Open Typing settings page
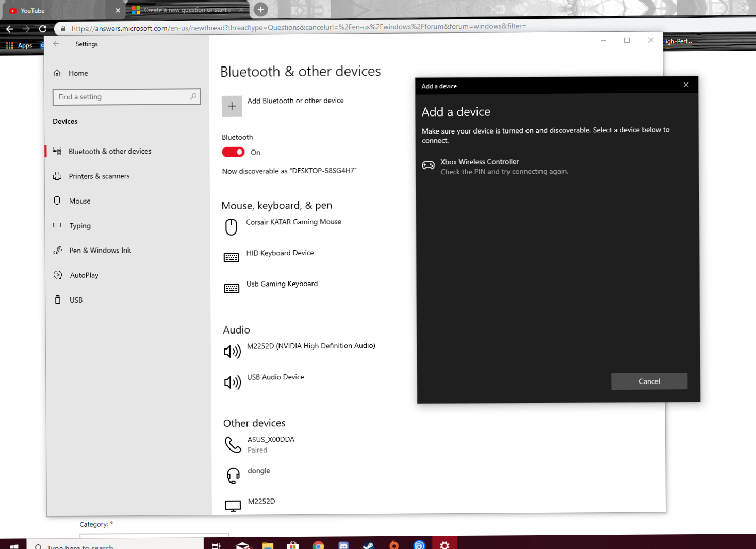 (x=80, y=226)
